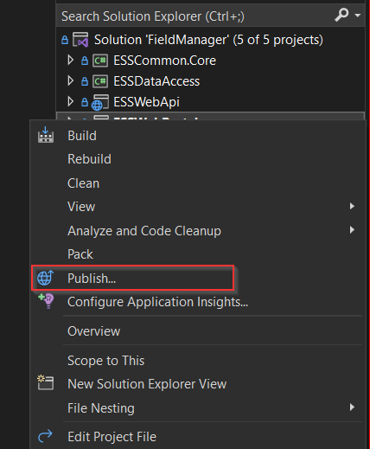Choose Clean from the context menu
Image resolution: width=370 pixels, height=449 pixels.
point(83,183)
